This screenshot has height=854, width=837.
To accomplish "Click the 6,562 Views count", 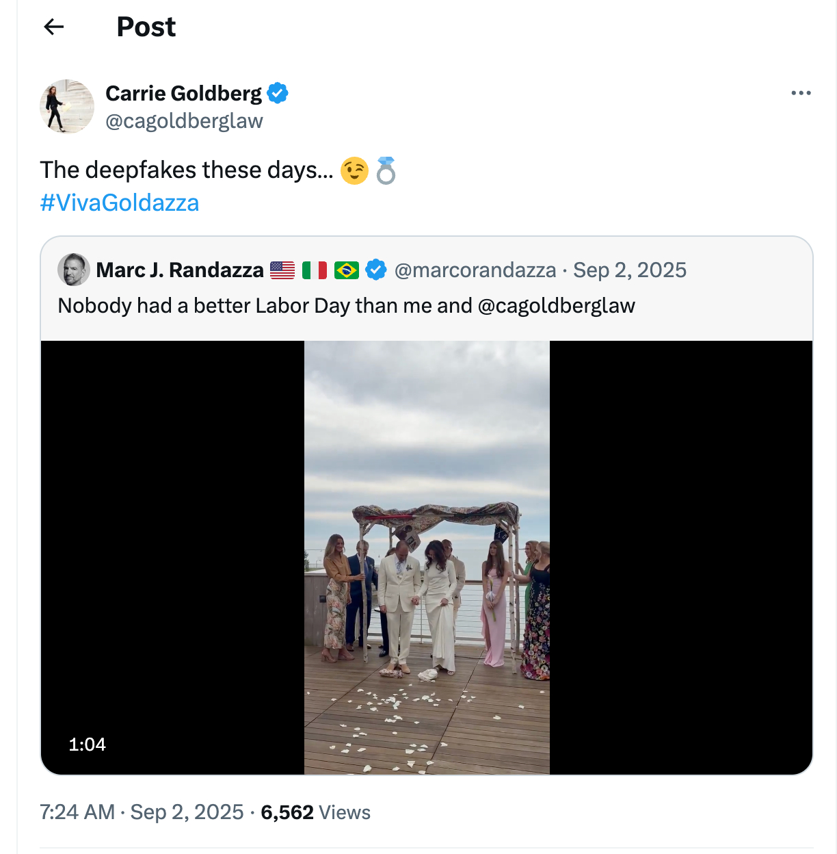I will pos(315,812).
